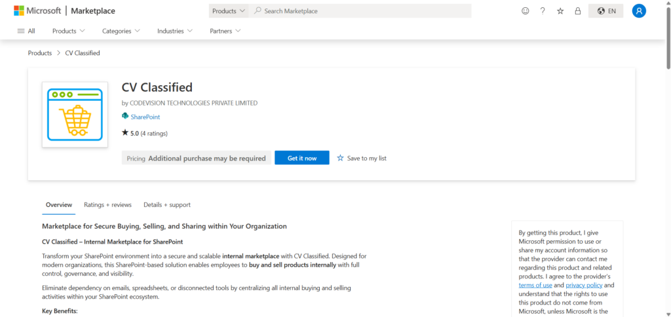This screenshot has width=671, height=317.
Task: Open saved list star icon in header
Action: (560, 11)
